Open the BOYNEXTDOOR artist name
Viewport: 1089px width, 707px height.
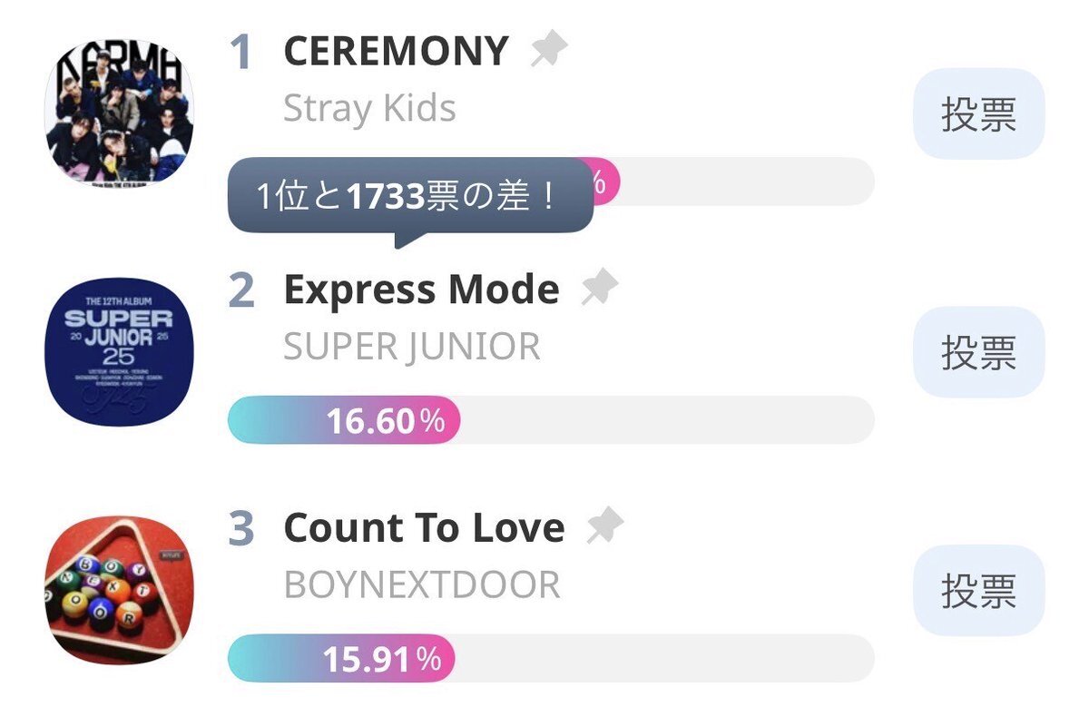pos(422,584)
